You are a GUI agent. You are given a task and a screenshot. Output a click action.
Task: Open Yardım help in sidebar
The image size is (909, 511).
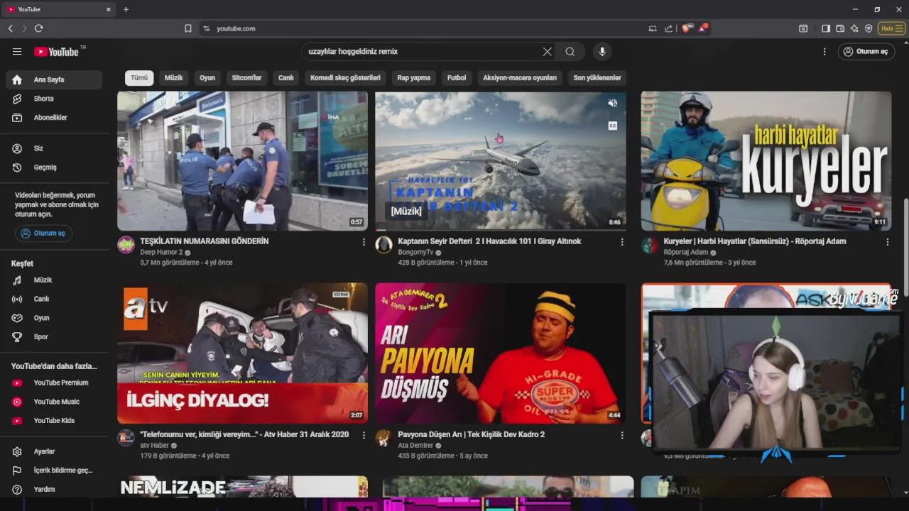pyautogui.click(x=54, y=490)
